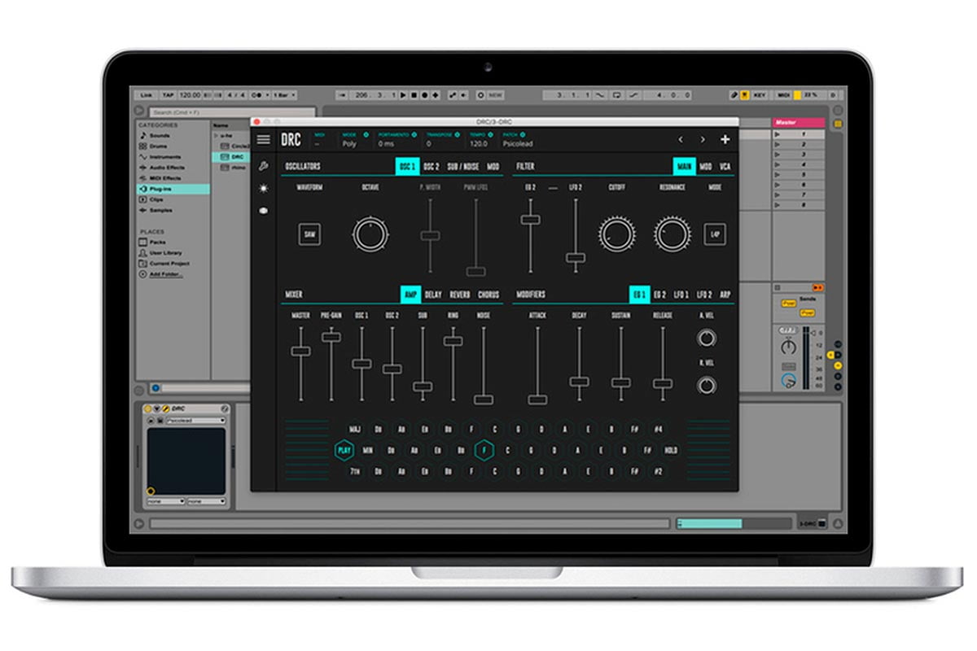Open the SUB / NOISE tab
This screenshot has width=977, height=651.
click(463, 166)
